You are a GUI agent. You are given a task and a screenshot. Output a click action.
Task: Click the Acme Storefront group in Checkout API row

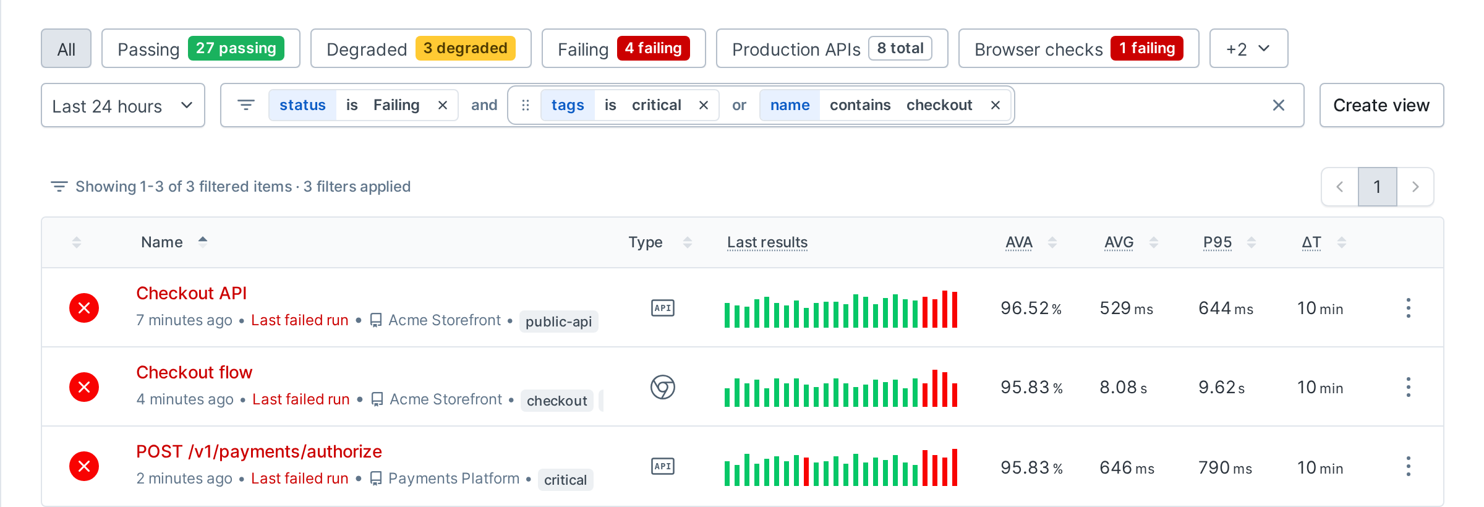(435, 320)
